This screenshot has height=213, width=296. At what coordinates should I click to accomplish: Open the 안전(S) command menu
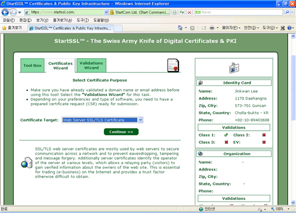[x=251, y=28]
